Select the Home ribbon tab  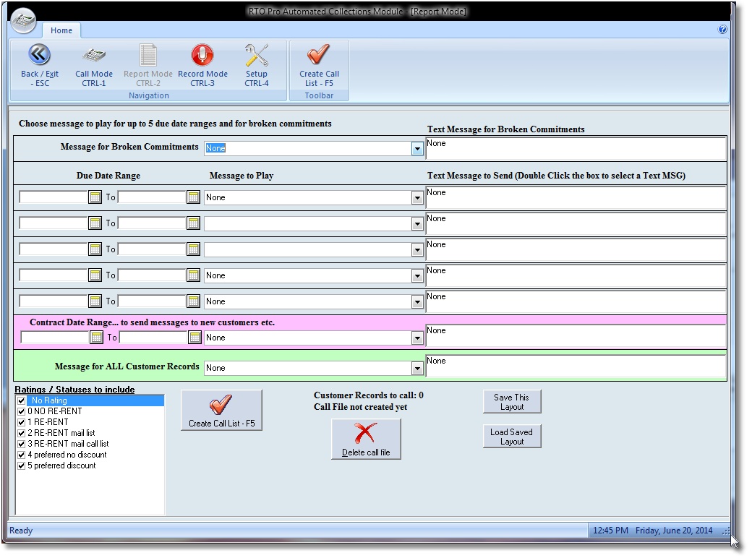(x=61, y=30)
